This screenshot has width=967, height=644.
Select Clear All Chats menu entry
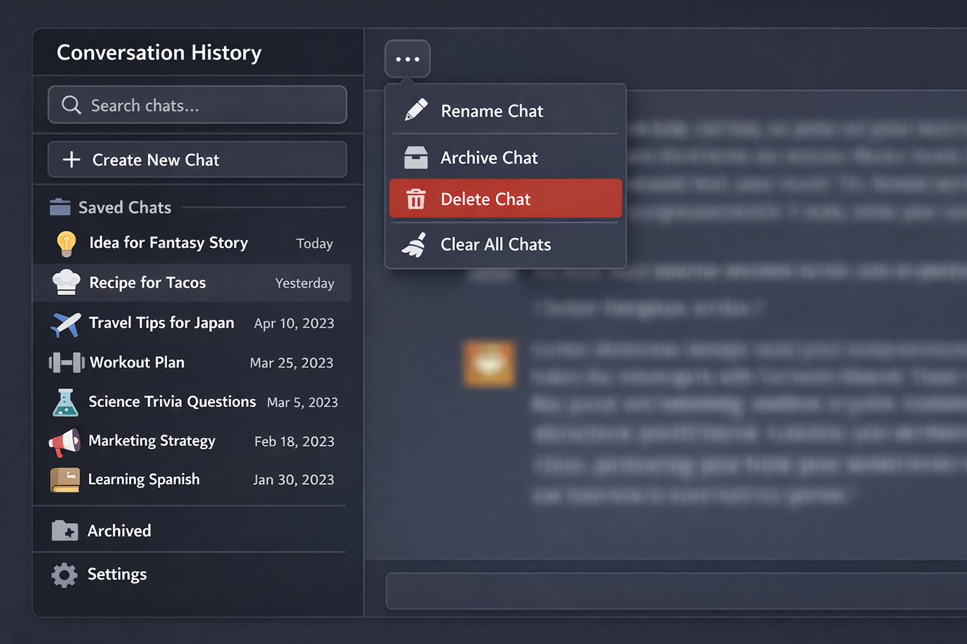(x=495, y=245)
